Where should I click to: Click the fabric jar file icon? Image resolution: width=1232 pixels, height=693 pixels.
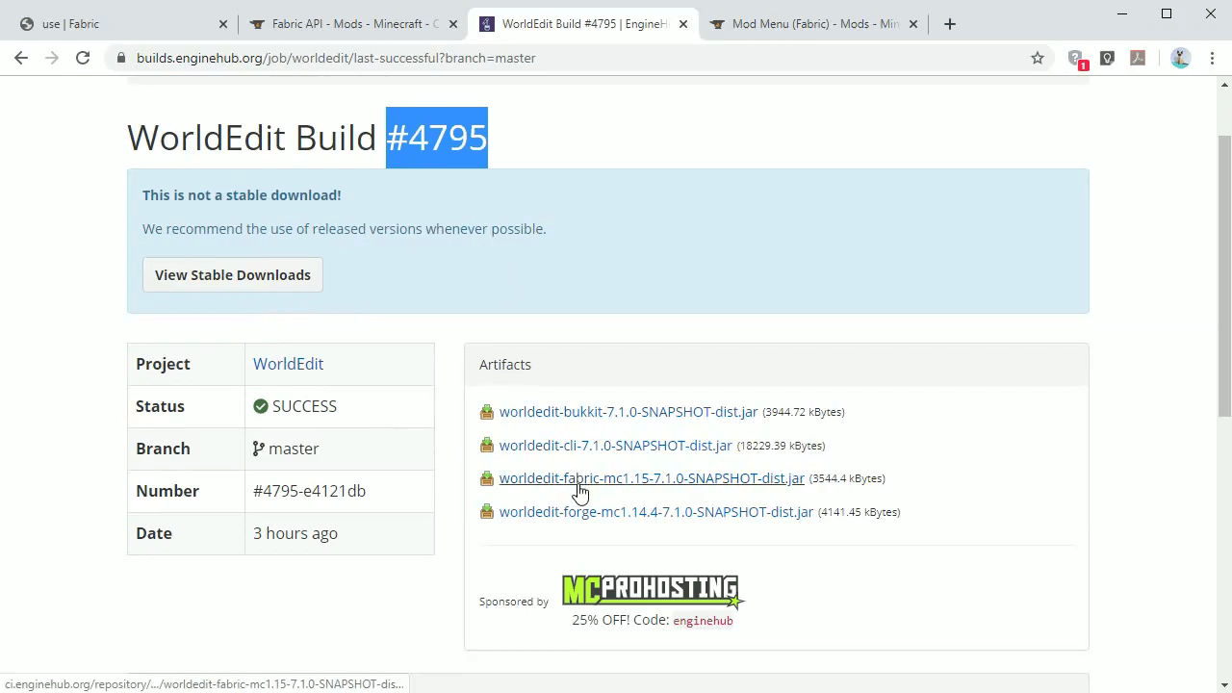[x=487, y=478]
